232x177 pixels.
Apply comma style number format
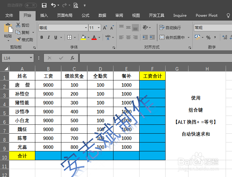(x=215, y=37)
